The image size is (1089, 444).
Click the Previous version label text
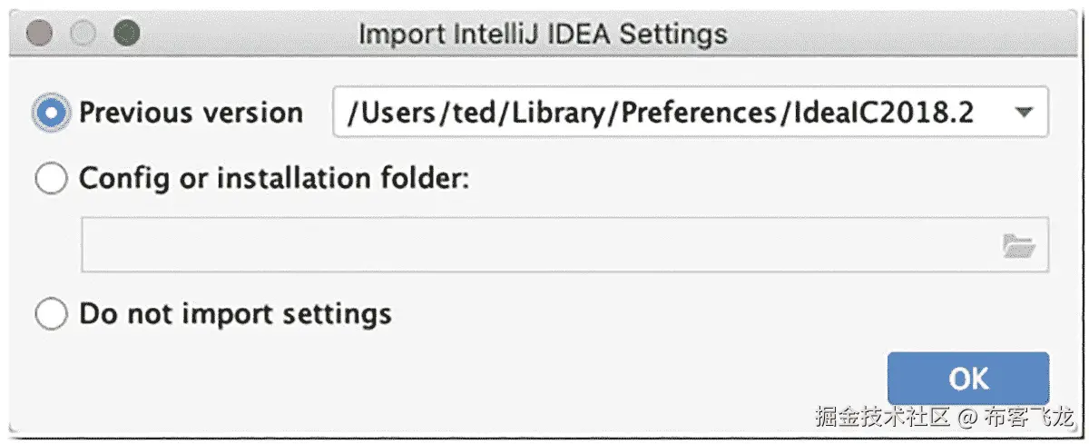point(191,113)
